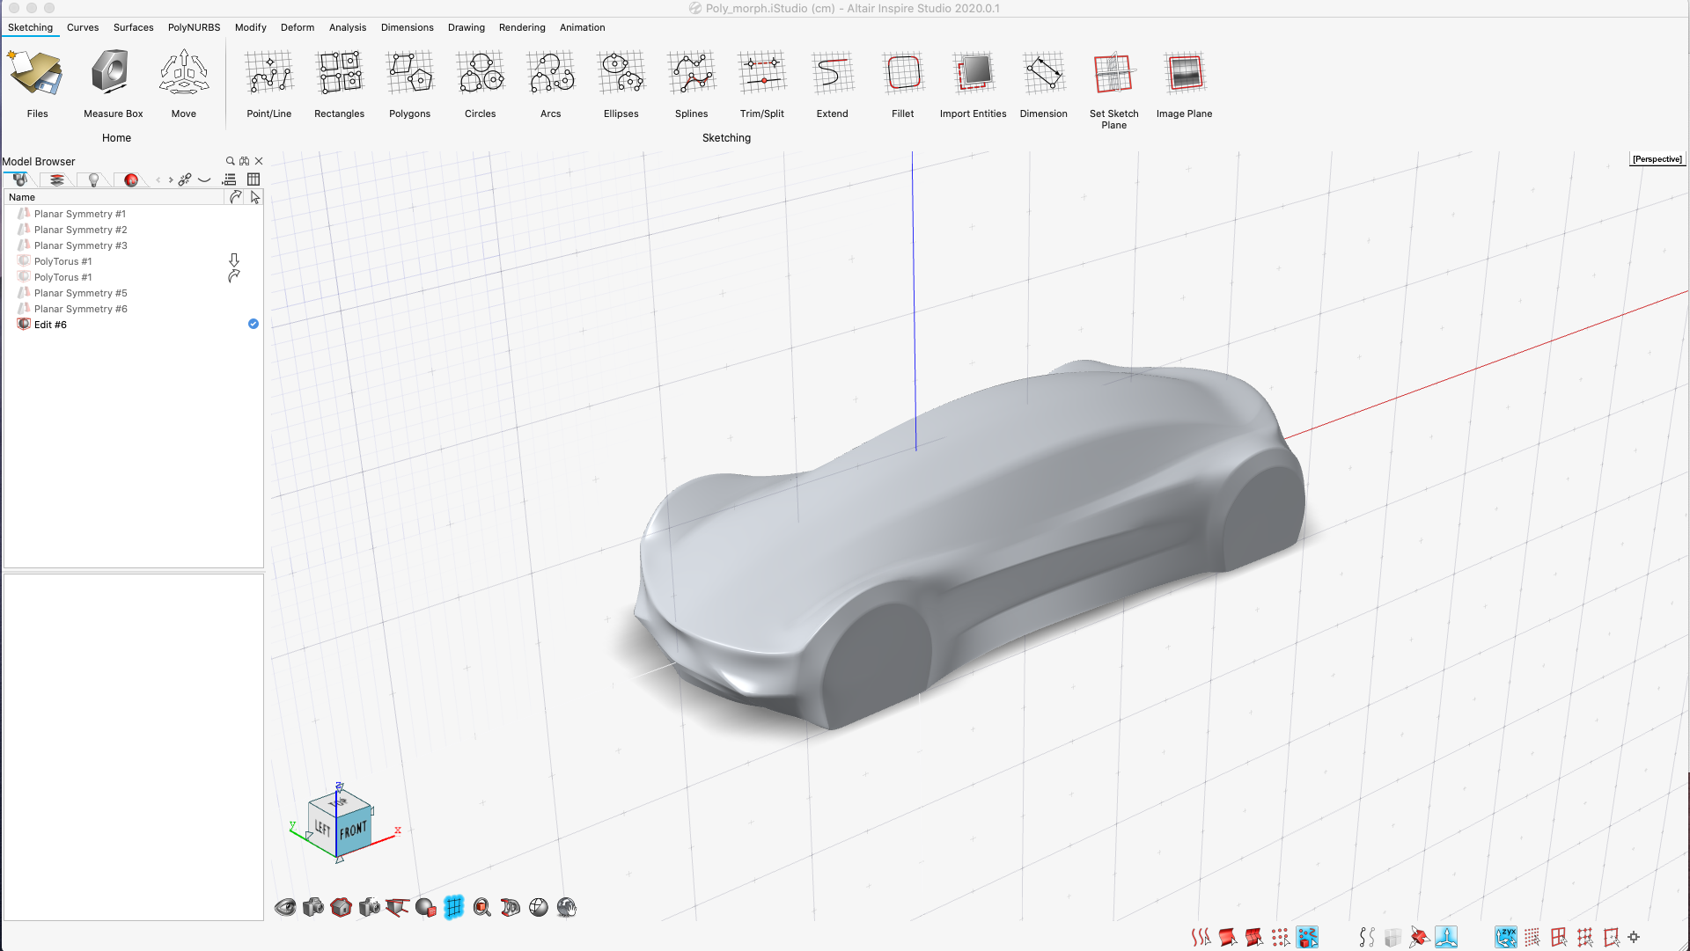Screen dimensions: 1690x951
Task: Click the FRONT face of the view cube
Action: (x=354, y=830)
